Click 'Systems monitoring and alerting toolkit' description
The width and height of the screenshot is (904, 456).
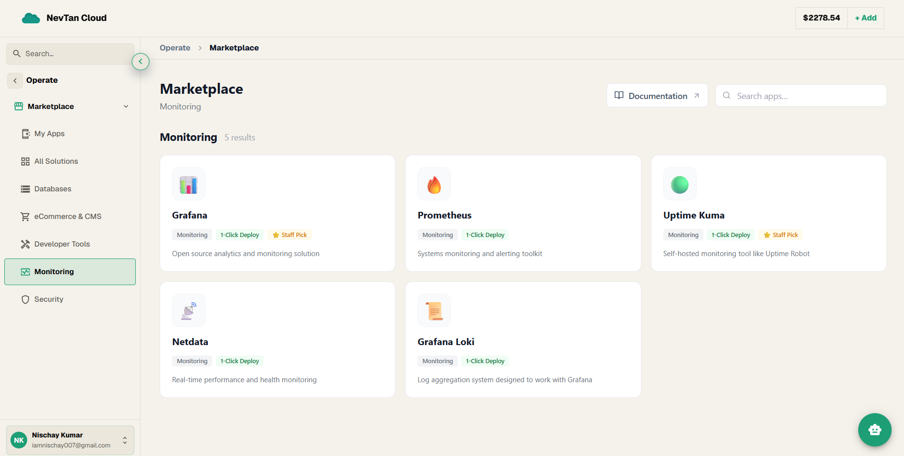click(480, 254)
